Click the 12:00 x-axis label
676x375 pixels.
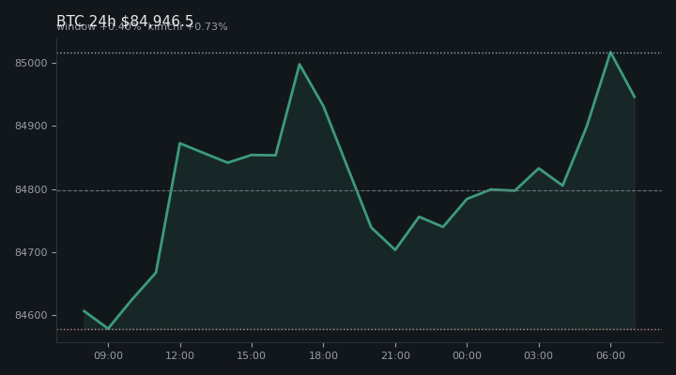(179, 355)
